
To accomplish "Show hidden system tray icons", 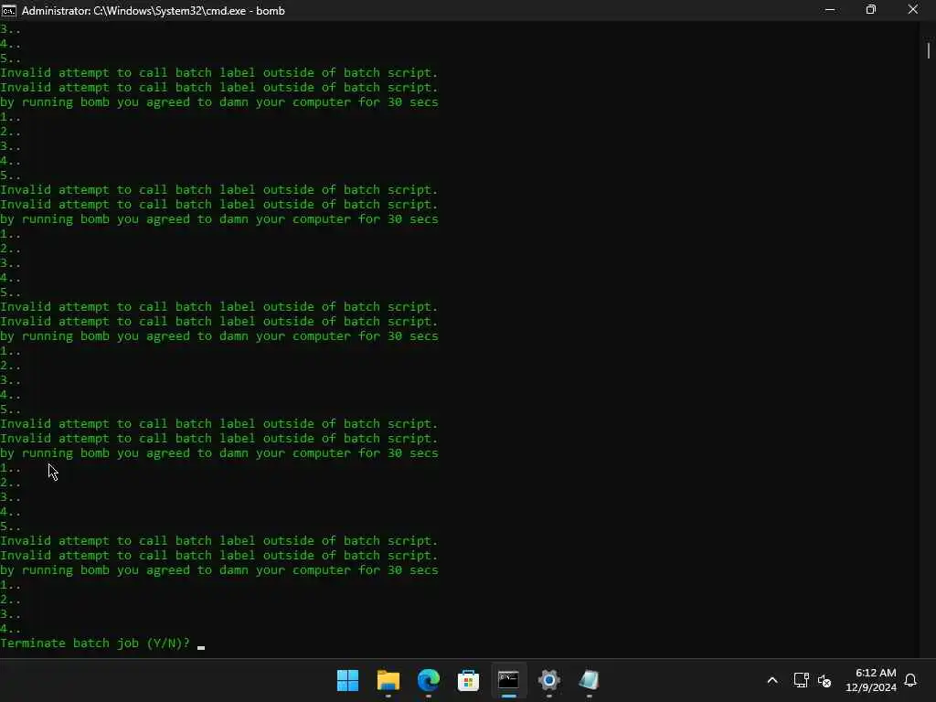I will coord(771,680).
